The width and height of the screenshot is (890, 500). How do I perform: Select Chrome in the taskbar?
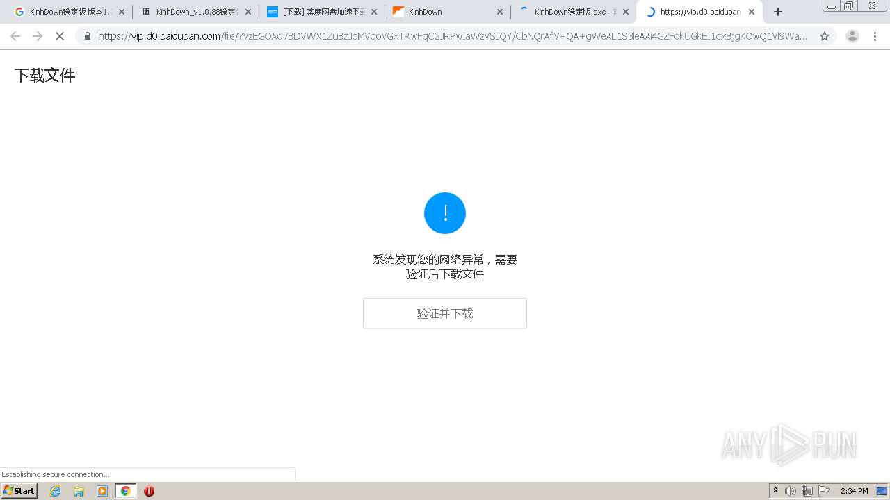point(125,491)
